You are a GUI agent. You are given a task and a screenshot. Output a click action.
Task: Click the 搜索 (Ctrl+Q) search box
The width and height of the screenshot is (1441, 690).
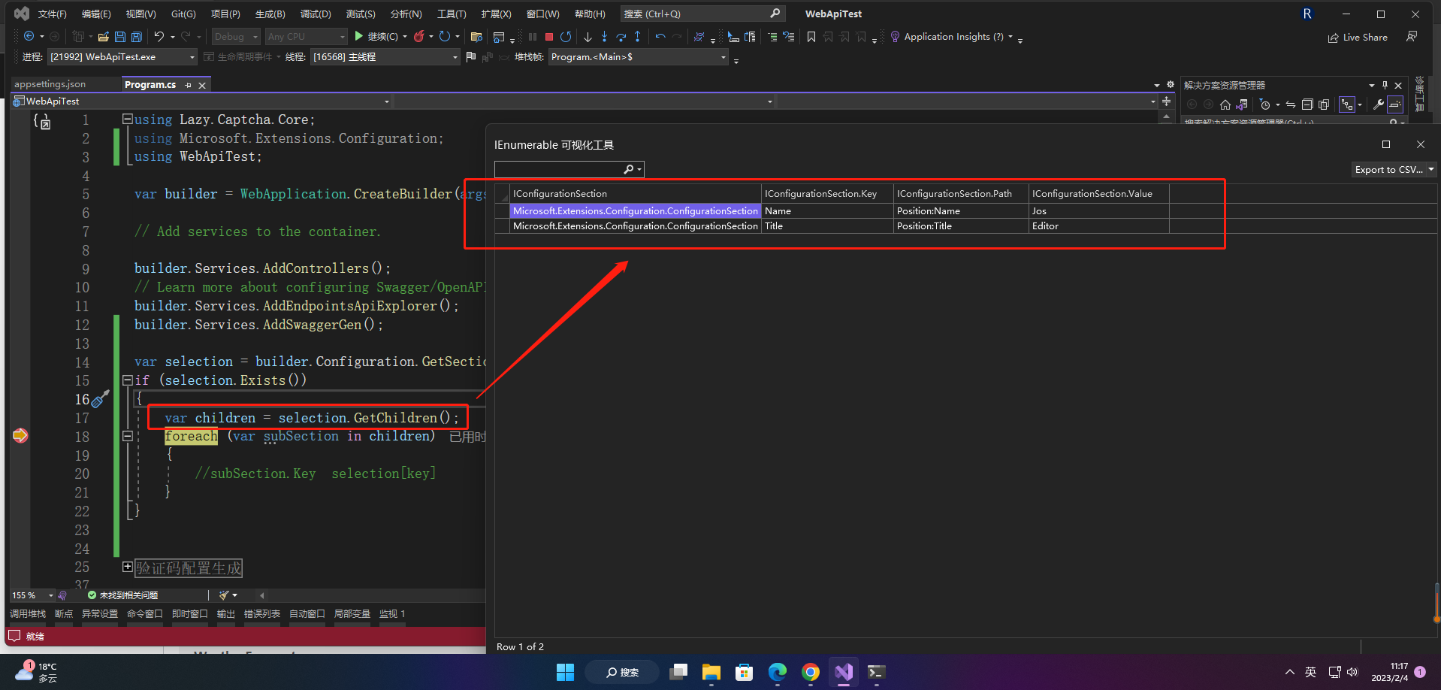click(702, 14)
